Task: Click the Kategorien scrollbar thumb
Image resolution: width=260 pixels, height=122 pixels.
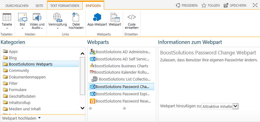Action: [82, 76]
